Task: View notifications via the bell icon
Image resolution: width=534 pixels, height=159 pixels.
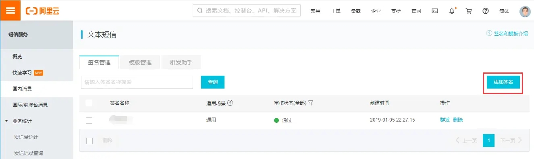Action: [x=452, y=11]
